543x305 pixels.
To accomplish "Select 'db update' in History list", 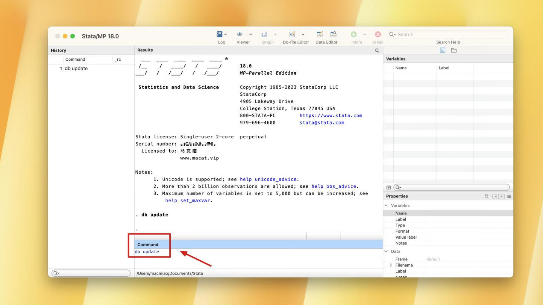I will click(76, 69).
